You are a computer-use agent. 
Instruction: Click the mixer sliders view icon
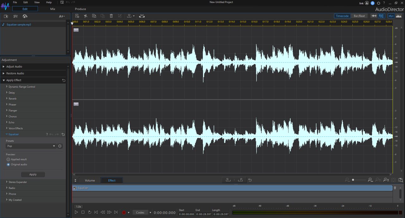(381, 16)
